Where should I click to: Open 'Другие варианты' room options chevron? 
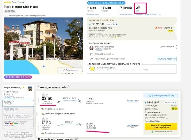tap(177, 47)
